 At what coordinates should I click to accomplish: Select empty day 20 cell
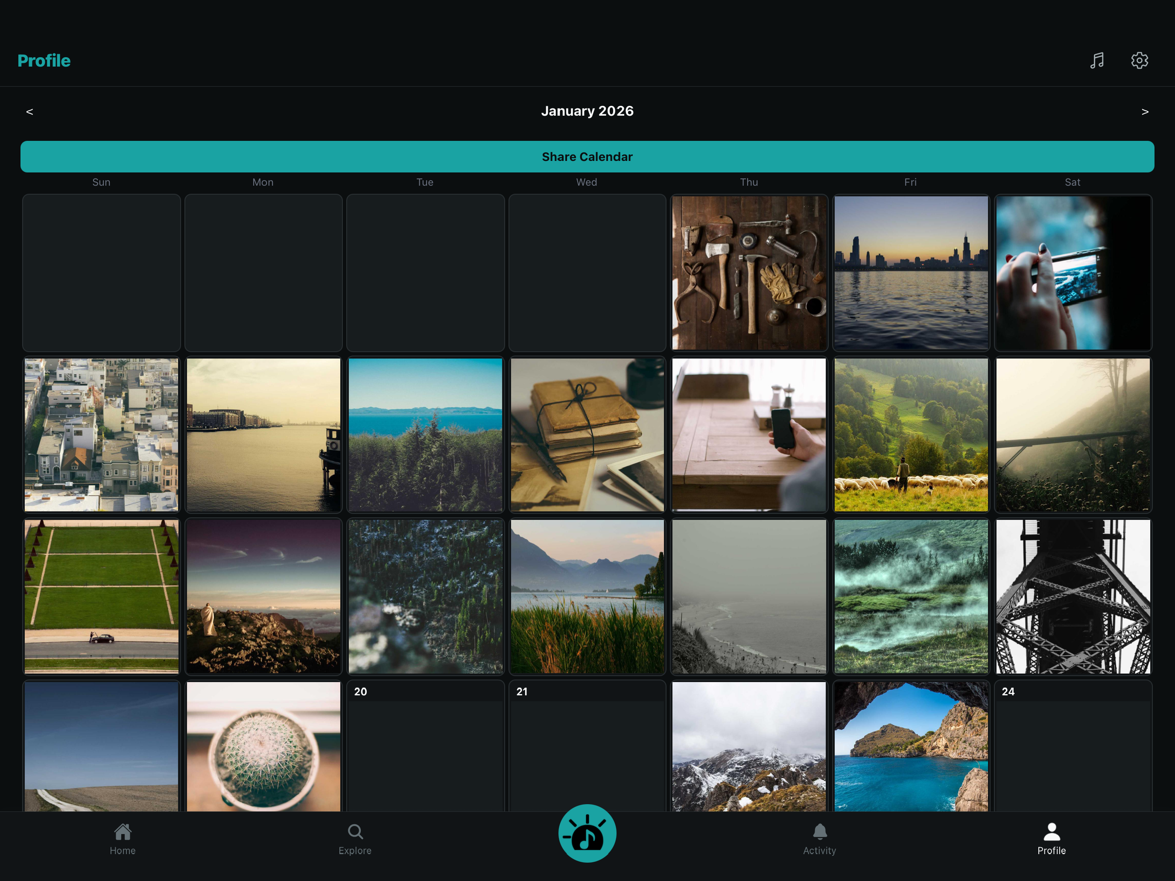[x=426, y=747]
